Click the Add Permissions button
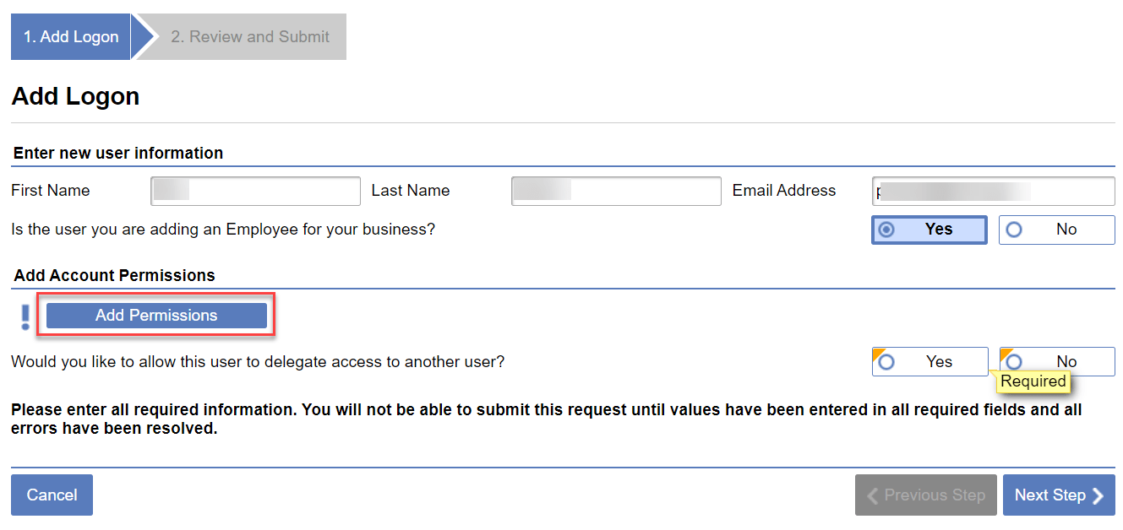 tap(155, 315)
